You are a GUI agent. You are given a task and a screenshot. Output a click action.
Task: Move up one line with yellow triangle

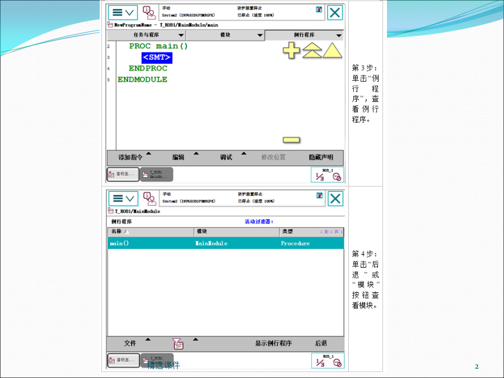[332, 51]
